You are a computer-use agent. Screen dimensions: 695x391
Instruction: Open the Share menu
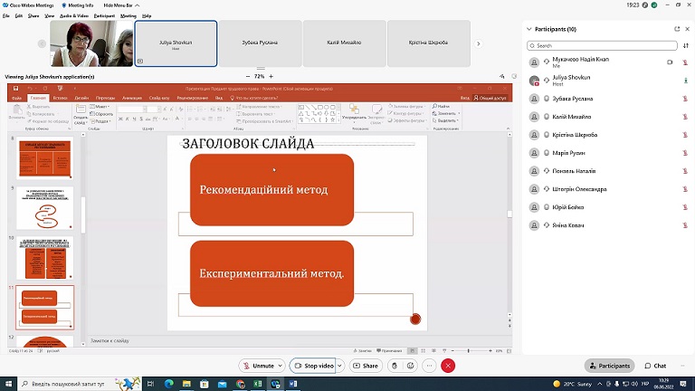(x=33, y=15)
